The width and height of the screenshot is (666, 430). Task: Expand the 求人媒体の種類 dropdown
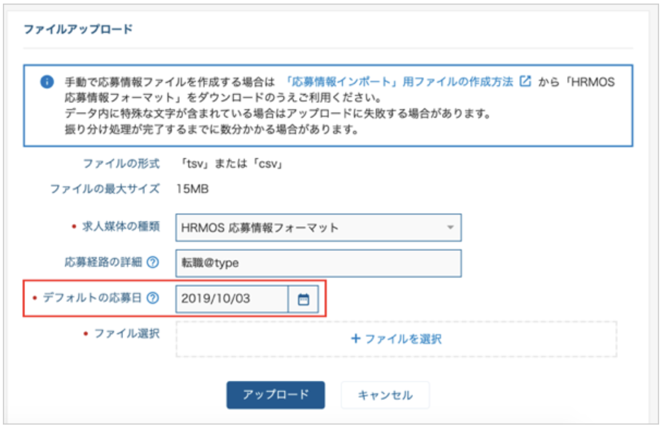point(318,227)
